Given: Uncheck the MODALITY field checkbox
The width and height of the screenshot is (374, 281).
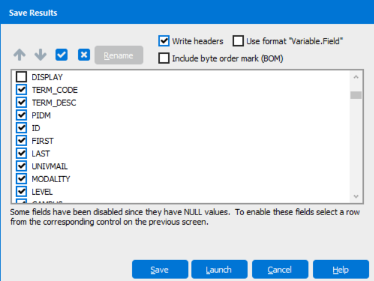Looking at the screenshot, I should click(22, 179).
